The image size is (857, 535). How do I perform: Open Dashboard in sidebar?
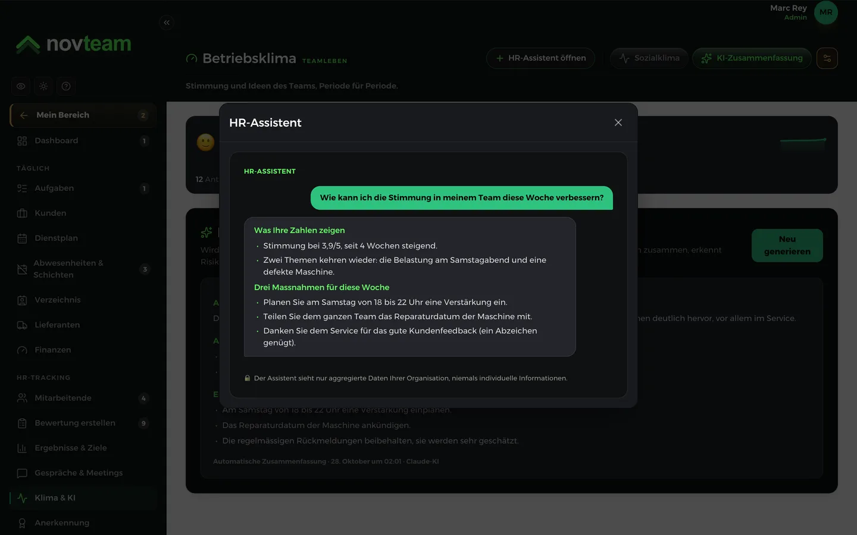pyautogui.click(x=83, y=141)
